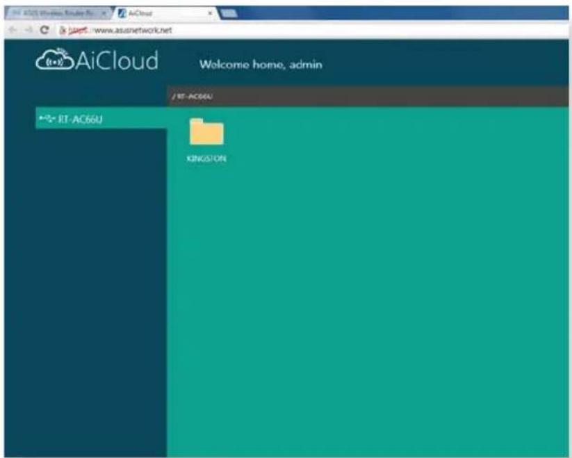This screenshot has width=572, height=458.
Task: Open a new browser tab
Action: (x=229, y=13)
